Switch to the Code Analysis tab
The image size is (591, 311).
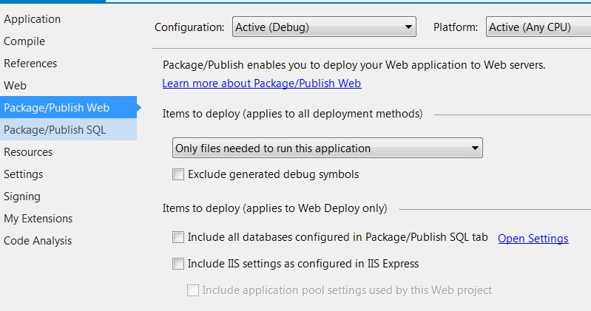[x=38, y=241]
